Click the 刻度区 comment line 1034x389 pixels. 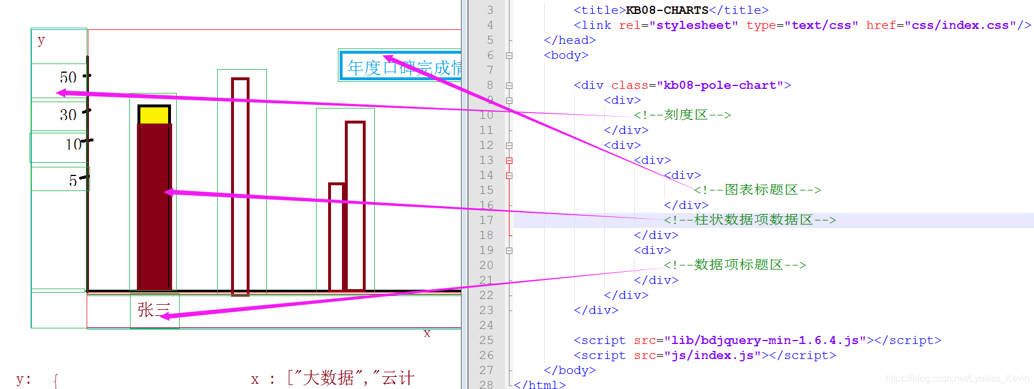tap(683, 115)
